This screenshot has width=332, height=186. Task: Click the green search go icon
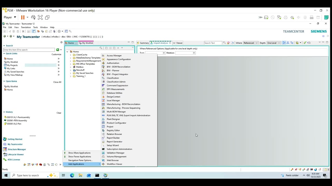(x=58, y=50)
